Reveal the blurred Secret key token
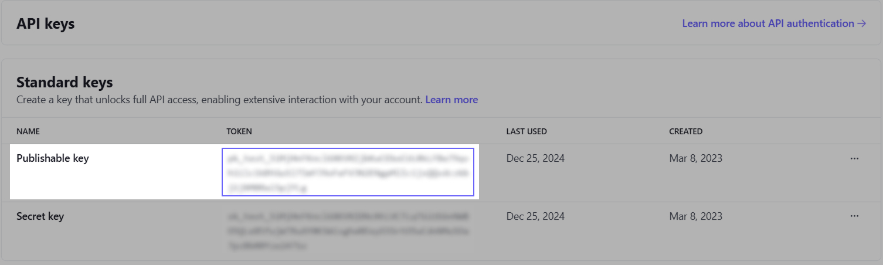The width and height of the screenshot is (883, 265). [x=348, y=231]
